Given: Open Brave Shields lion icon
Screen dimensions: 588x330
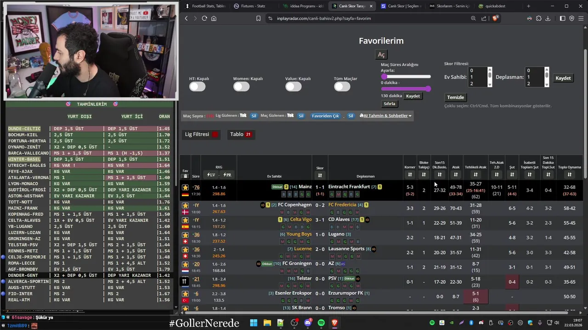Looking at the screenshot, I should [495, 18].
